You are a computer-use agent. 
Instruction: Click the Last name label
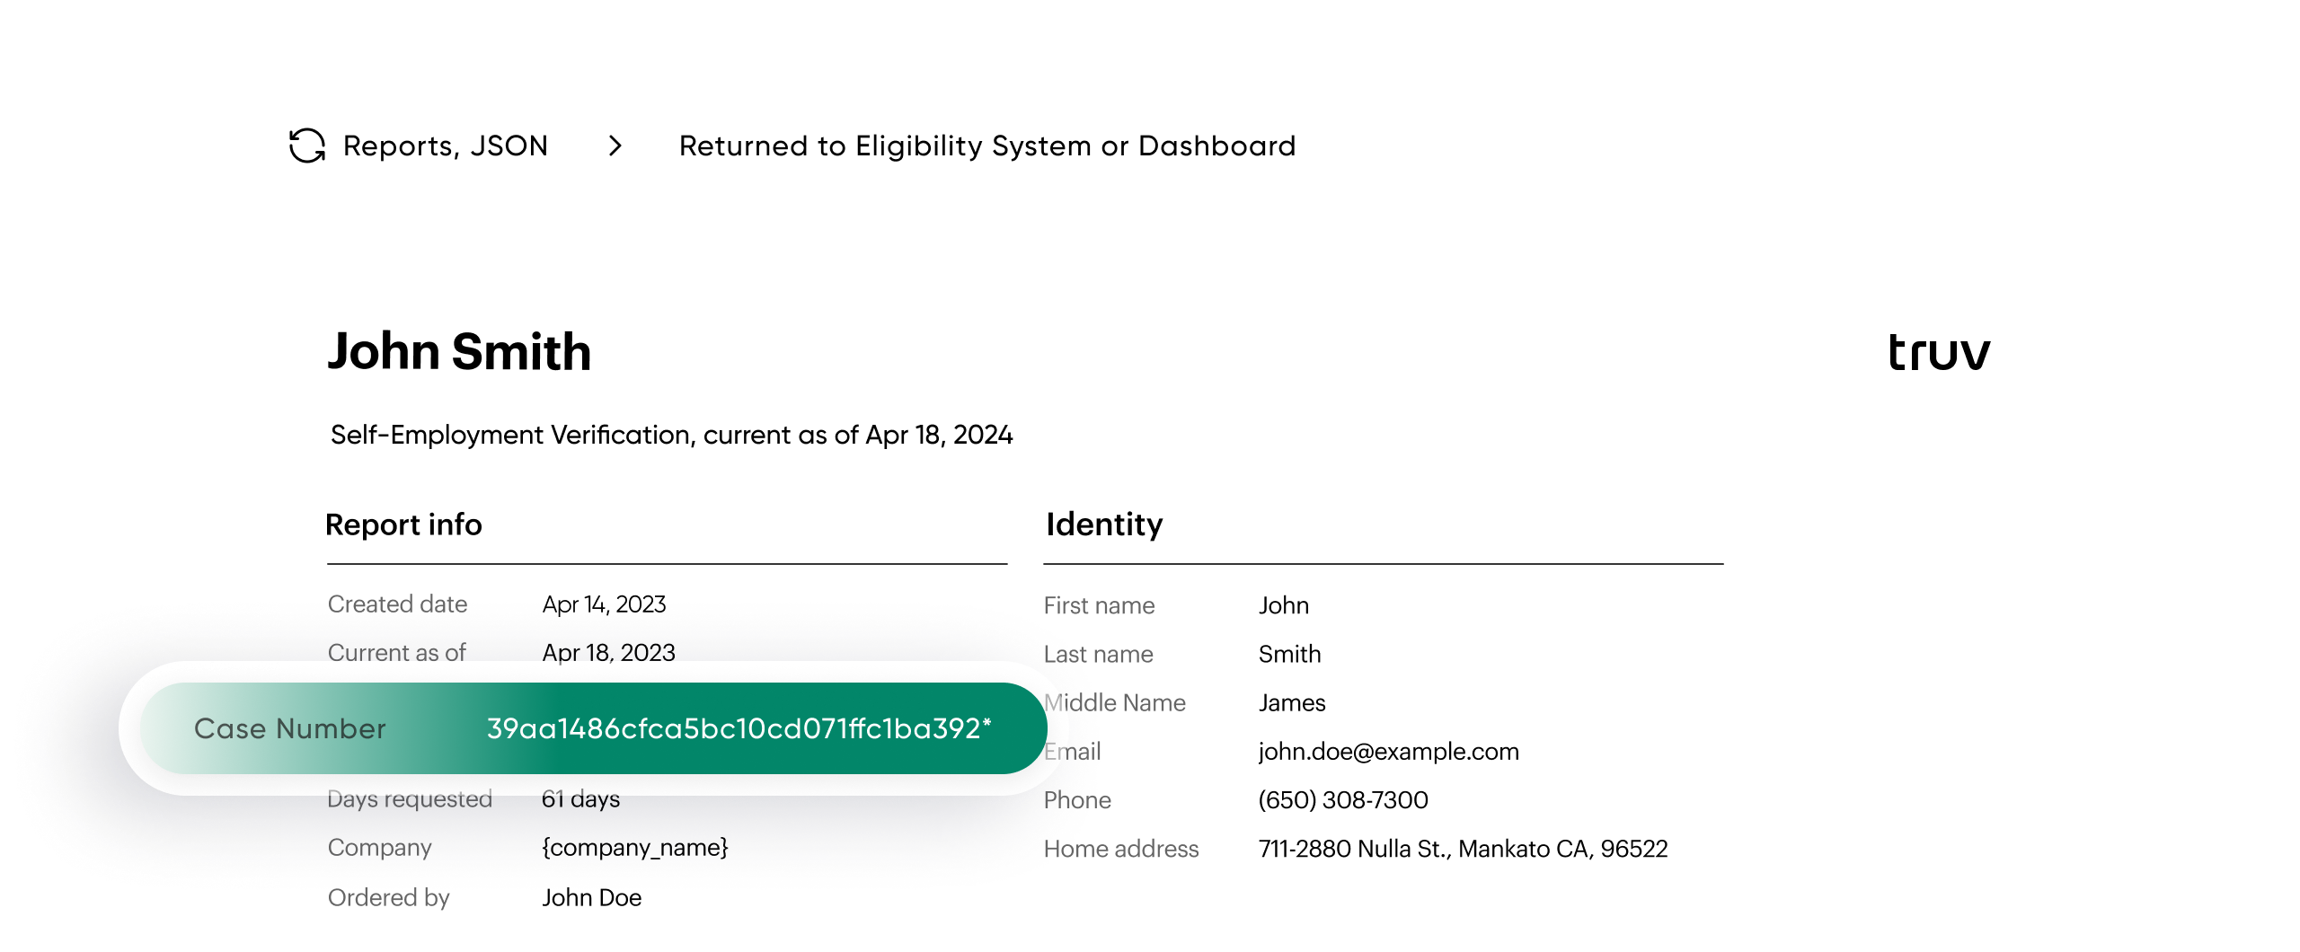coord(1098,654)
